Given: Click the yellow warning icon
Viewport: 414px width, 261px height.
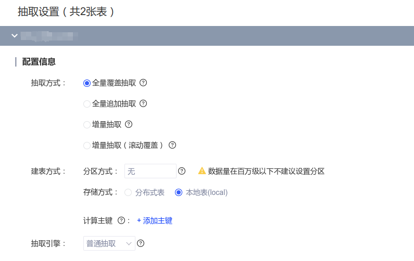Looking at the screenshot, I should click(x=202, y=171).
